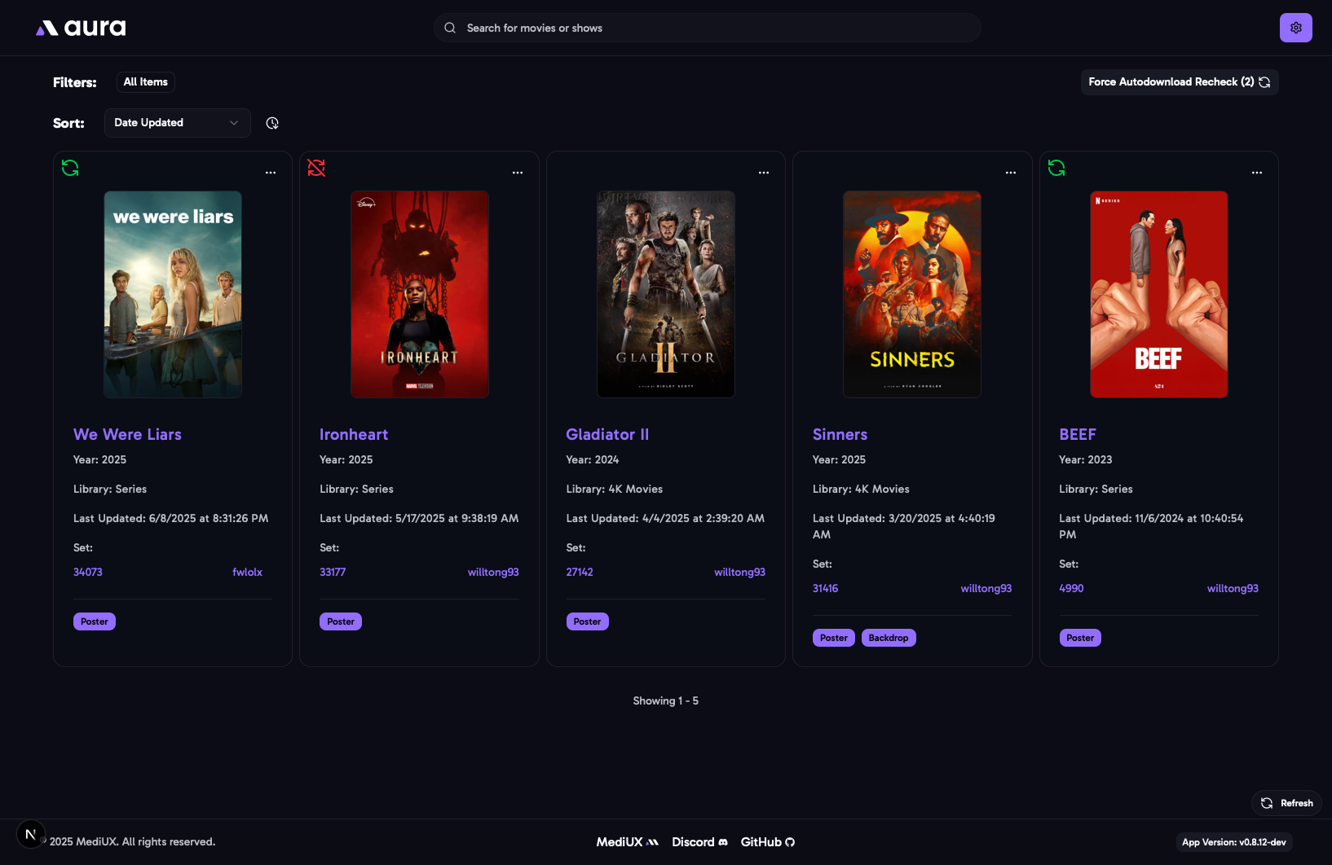Open willtong93 link on Gladiator II card
This screenshot has width=1332, height=865.
tap(739, 573)
